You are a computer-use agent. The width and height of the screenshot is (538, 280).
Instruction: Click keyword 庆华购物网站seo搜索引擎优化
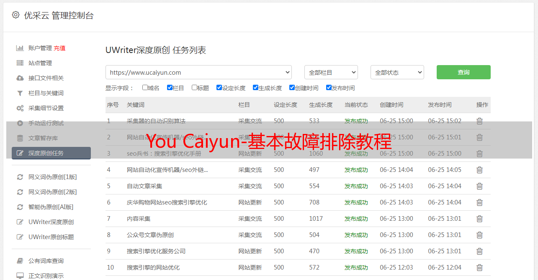pos(167,202)
